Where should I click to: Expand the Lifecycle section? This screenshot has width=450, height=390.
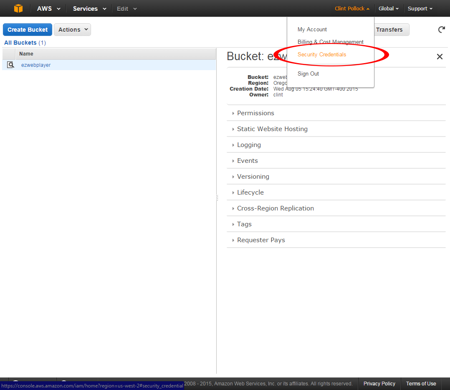[x=250, y=192]
